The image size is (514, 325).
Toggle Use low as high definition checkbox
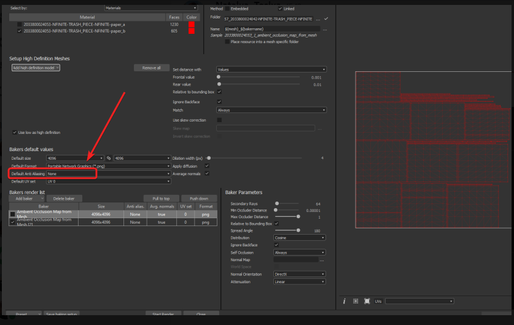click(x=14, y=133)
